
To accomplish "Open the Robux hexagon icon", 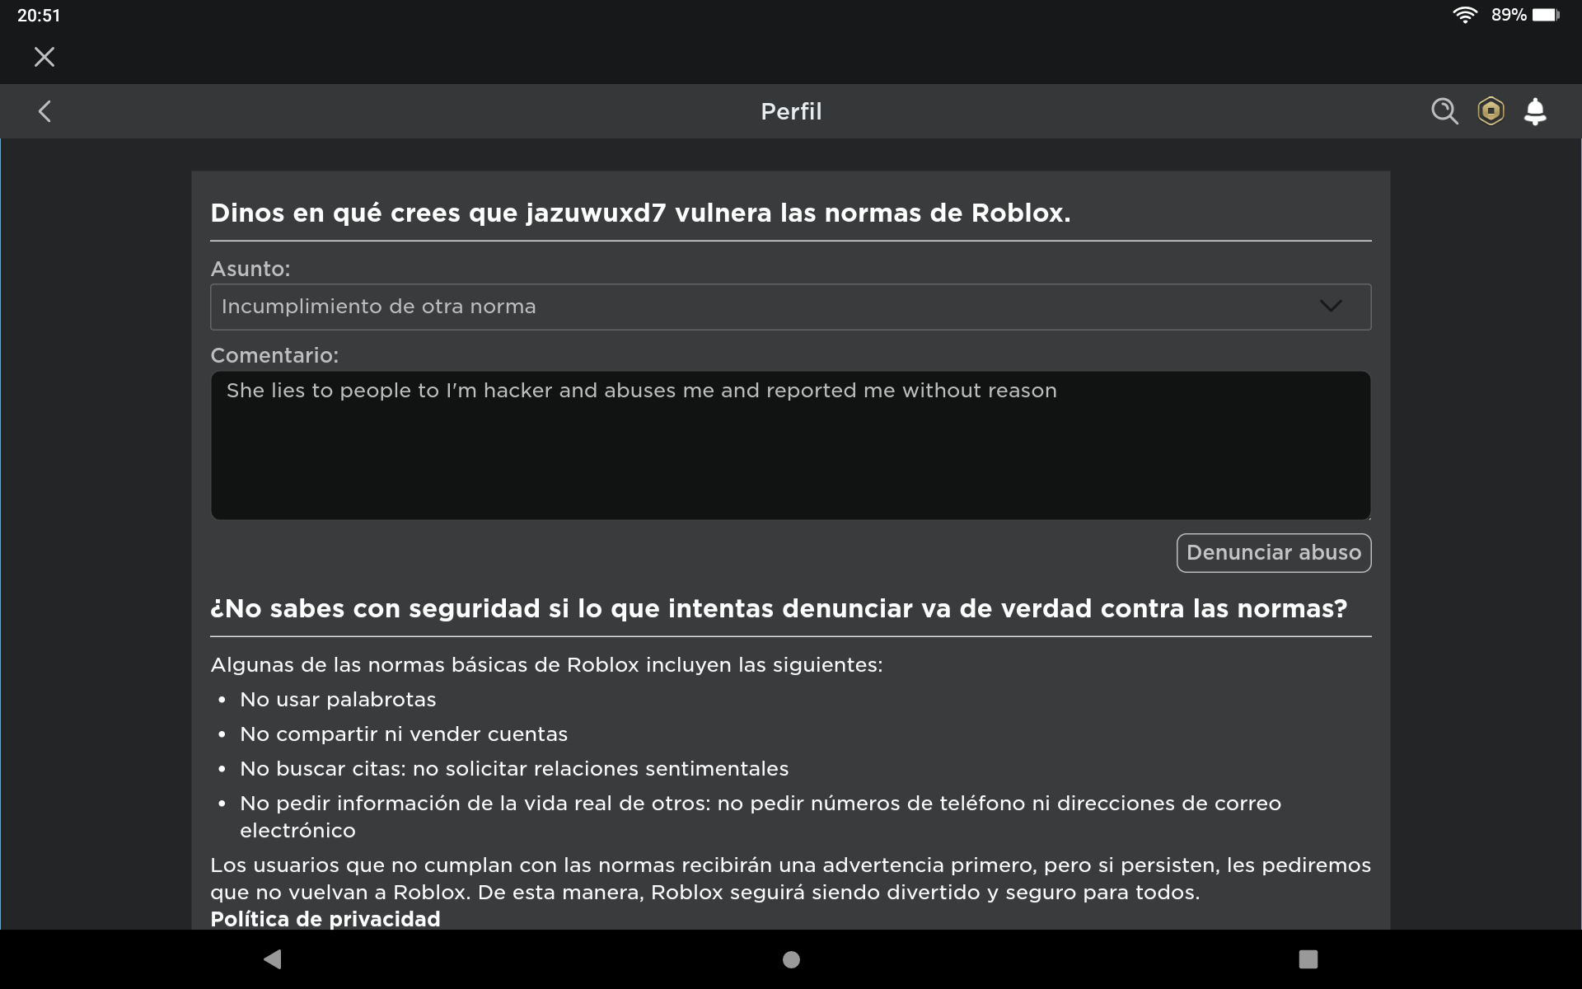I will (1491, 111).
